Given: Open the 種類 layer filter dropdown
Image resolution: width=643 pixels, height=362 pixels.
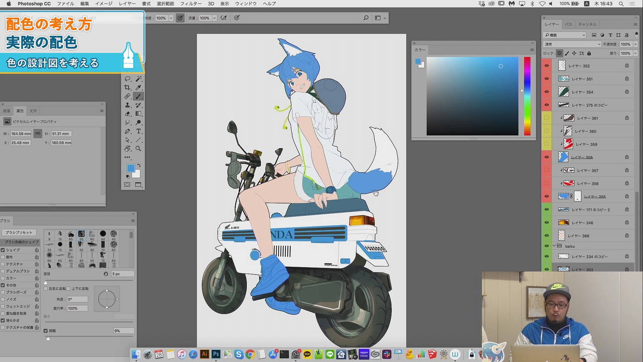Looking at the screenshot, I should [565, 35].
